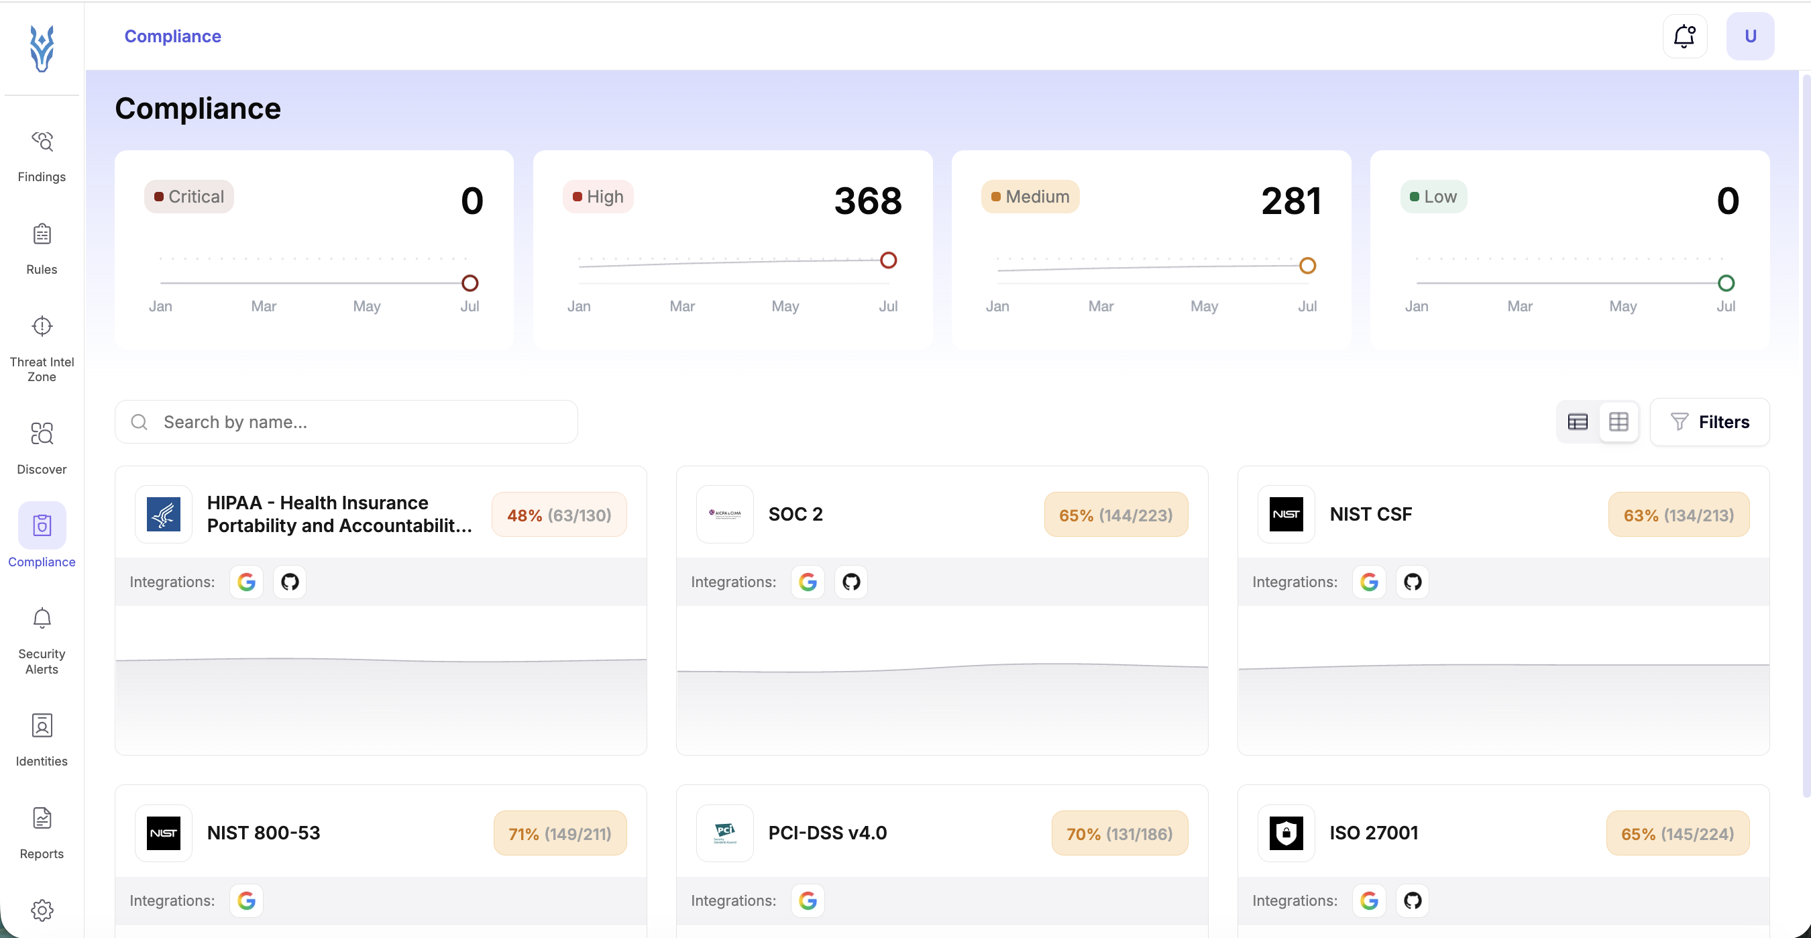
Task: Open the Discover section
Action: [x=42, y=449]
